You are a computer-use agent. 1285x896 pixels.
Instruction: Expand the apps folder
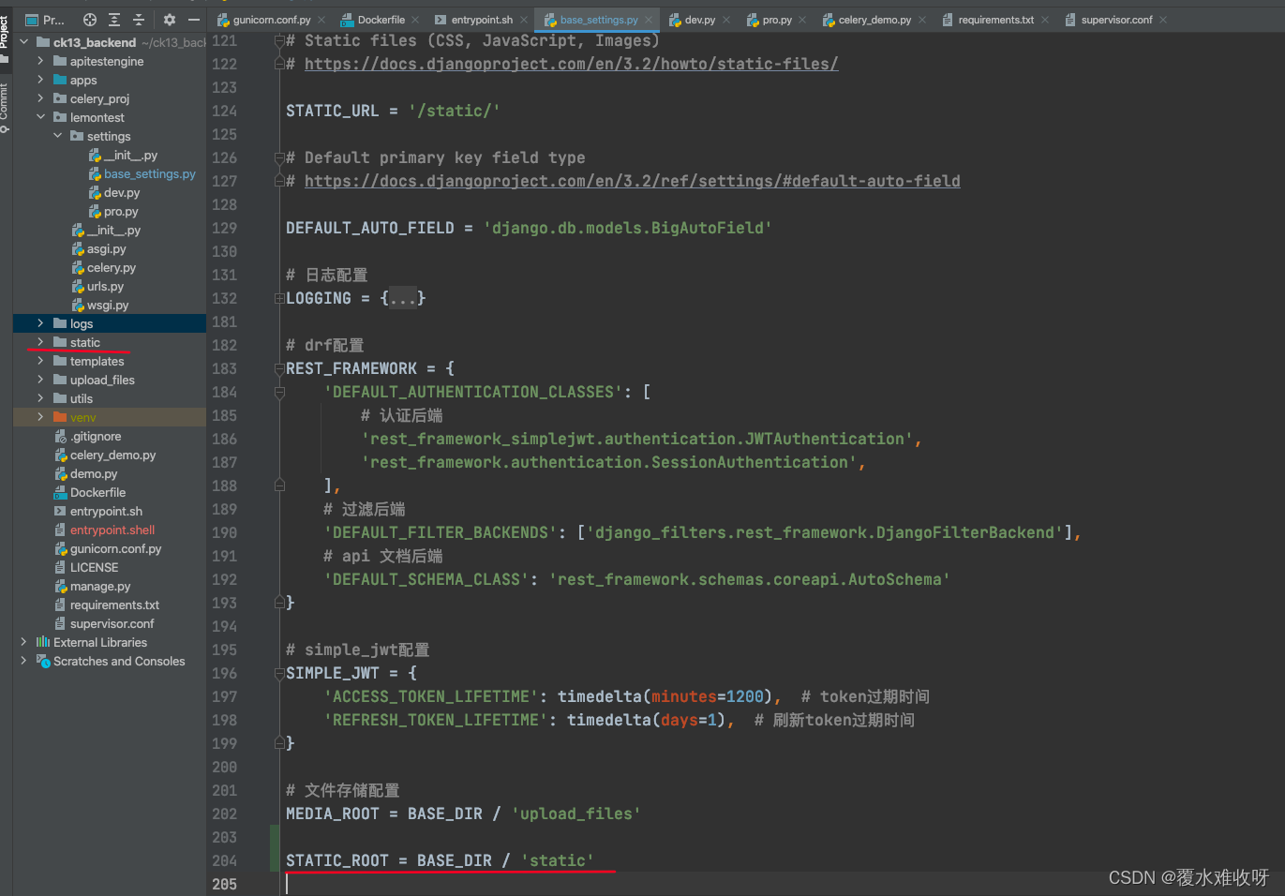pyautogui.click(x=40, y=80)
